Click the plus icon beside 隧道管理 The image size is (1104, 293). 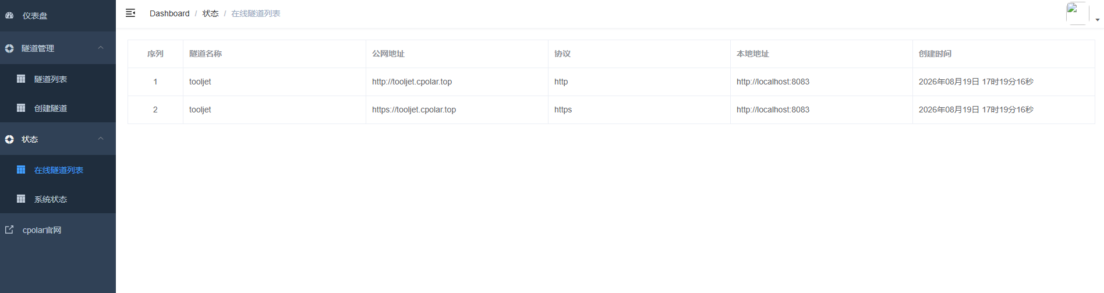pyautogui.click(x=9, y=48)
